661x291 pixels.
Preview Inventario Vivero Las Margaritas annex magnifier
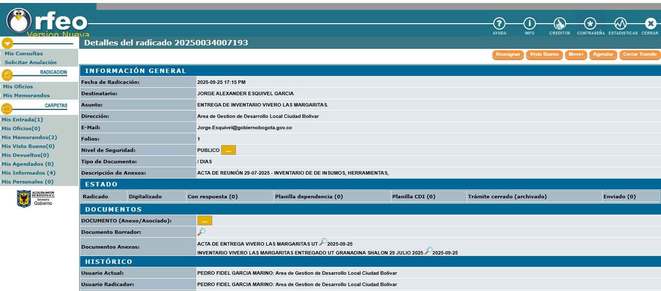[428, 251]
